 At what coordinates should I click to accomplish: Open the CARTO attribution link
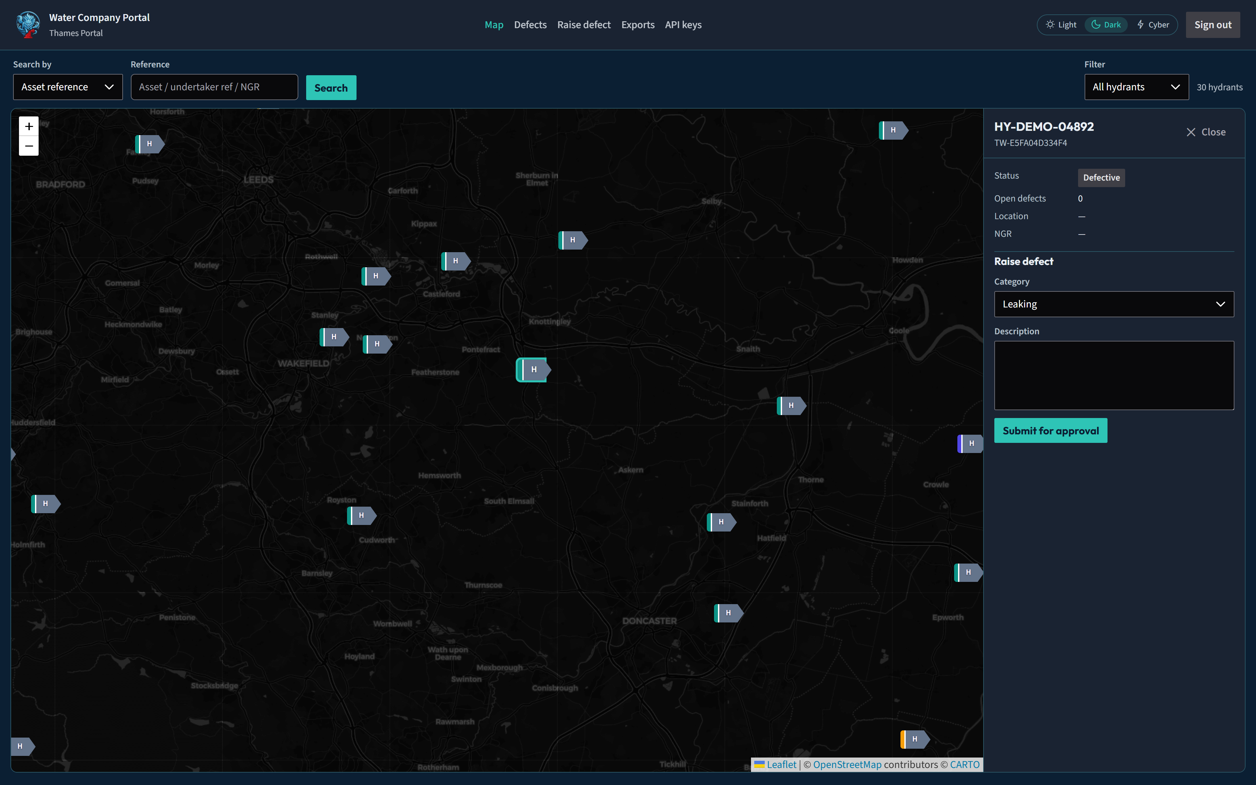pyautogui.click(x=964, y=764)
